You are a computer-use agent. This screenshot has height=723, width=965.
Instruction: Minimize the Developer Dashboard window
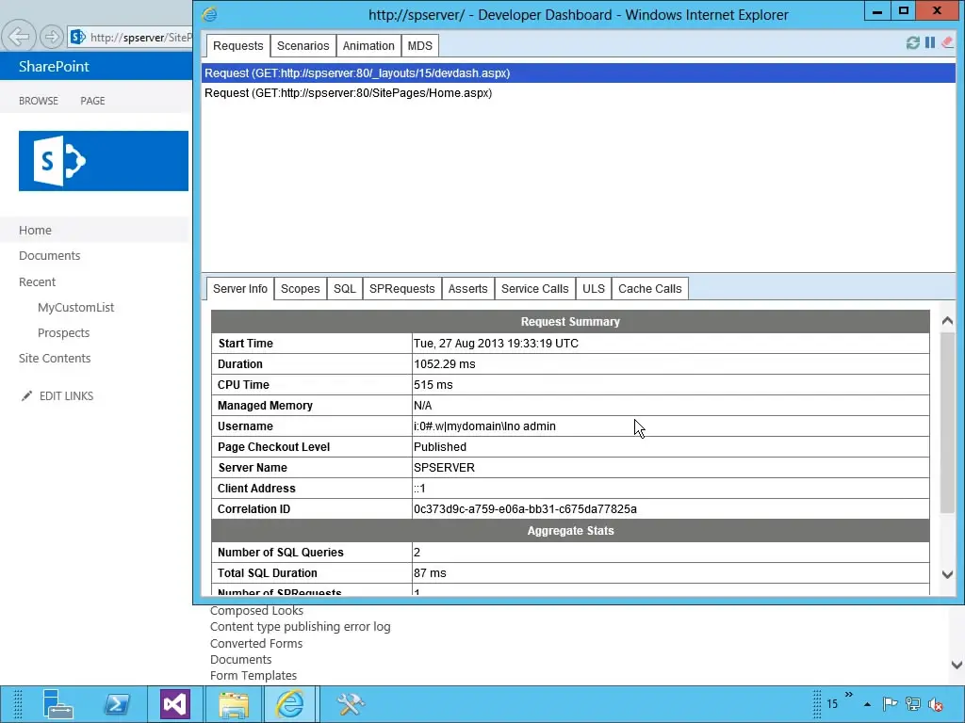[x=877, y=11]
